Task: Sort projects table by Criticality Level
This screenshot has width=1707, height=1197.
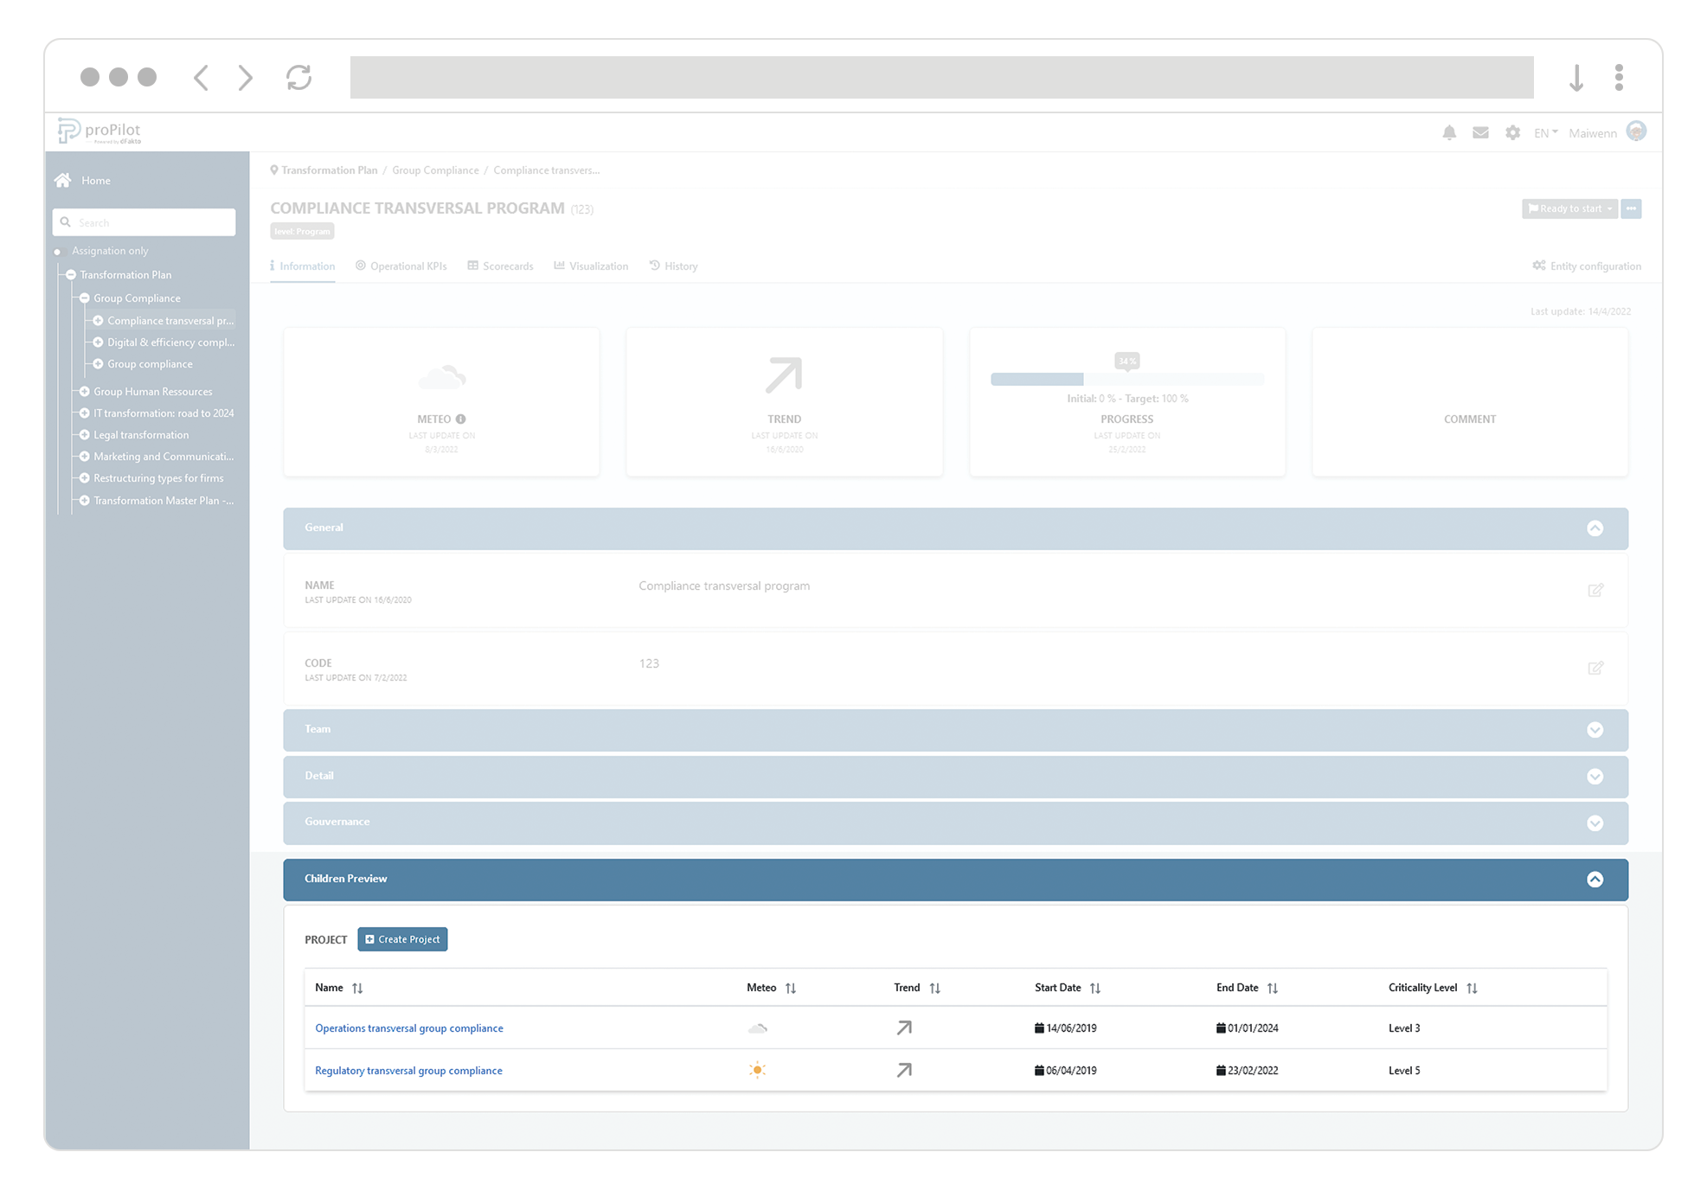Action: [x=1472, y=988]
